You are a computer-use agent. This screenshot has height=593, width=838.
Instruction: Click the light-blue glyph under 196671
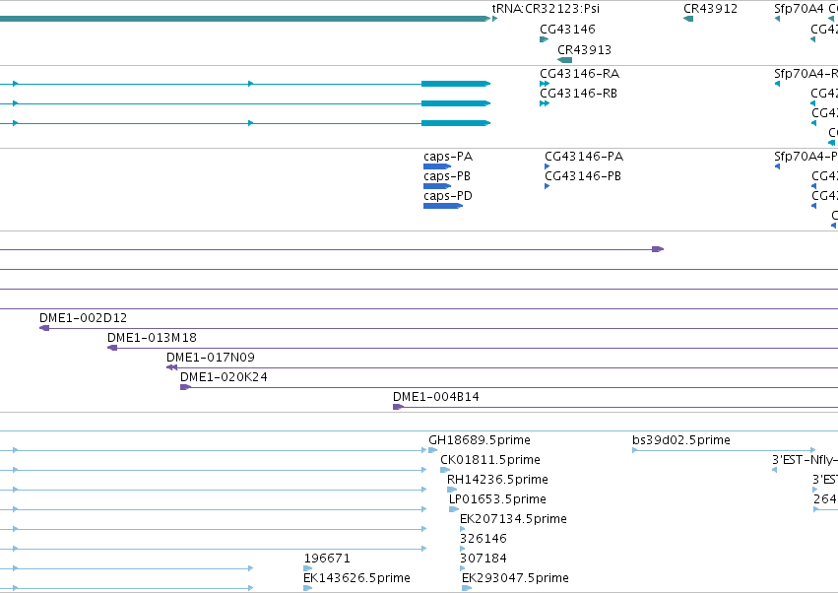point(308,568)
